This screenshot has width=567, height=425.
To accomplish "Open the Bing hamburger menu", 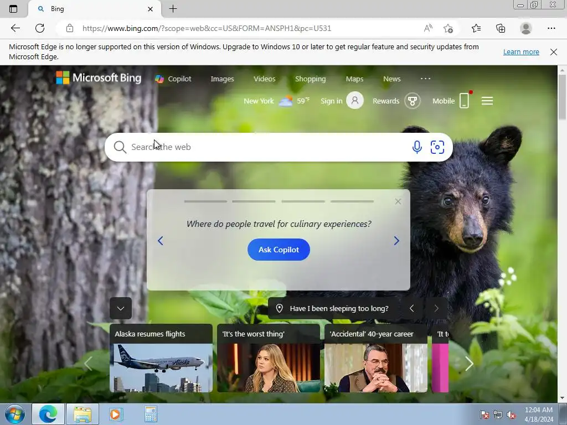I will tap(487, 101).
